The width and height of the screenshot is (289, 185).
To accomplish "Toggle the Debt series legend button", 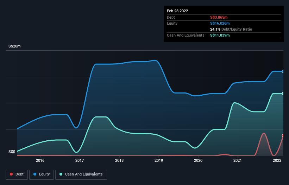I will tap(17, 174).
